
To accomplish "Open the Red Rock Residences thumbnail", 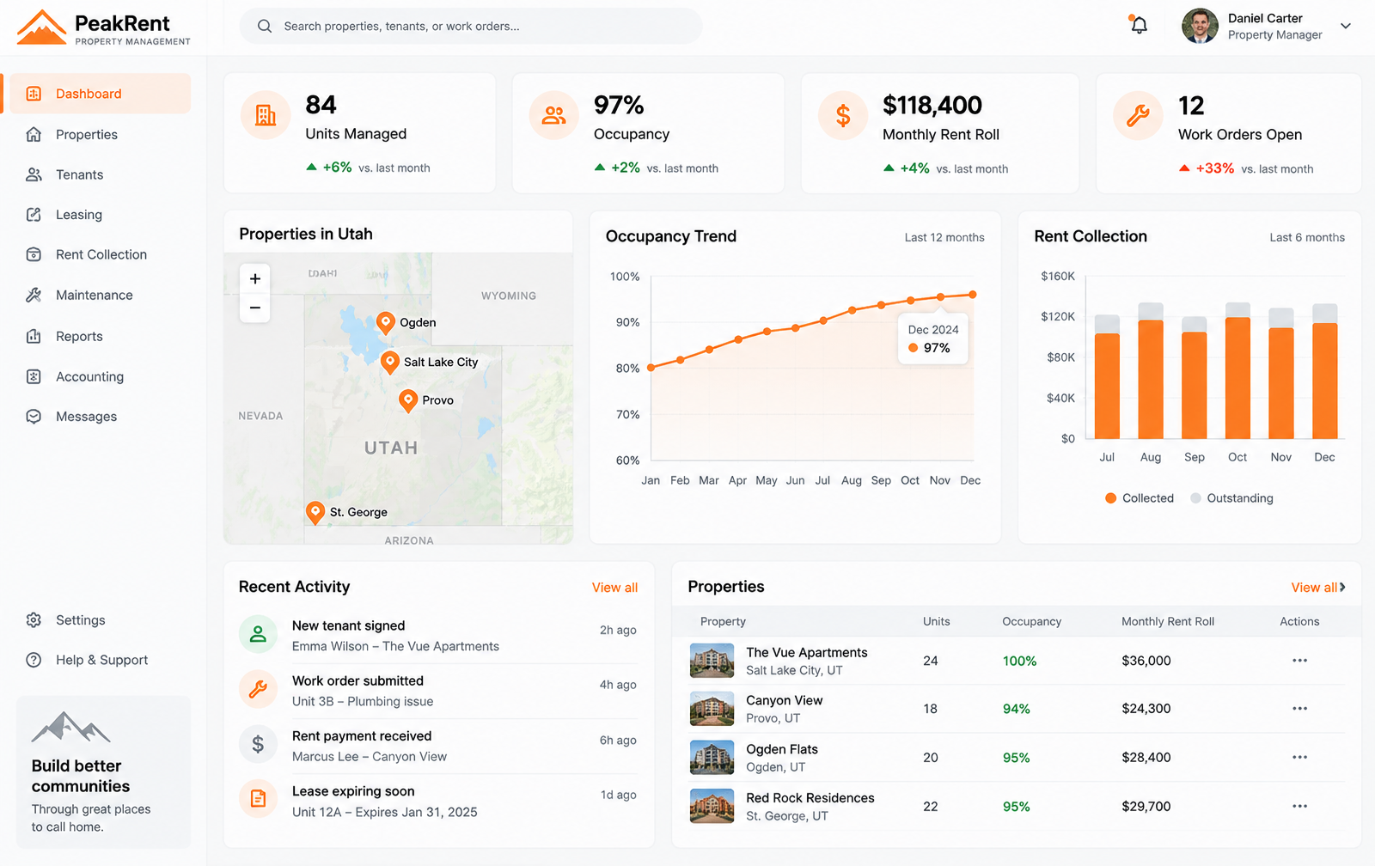I will [x=712, y=807].
